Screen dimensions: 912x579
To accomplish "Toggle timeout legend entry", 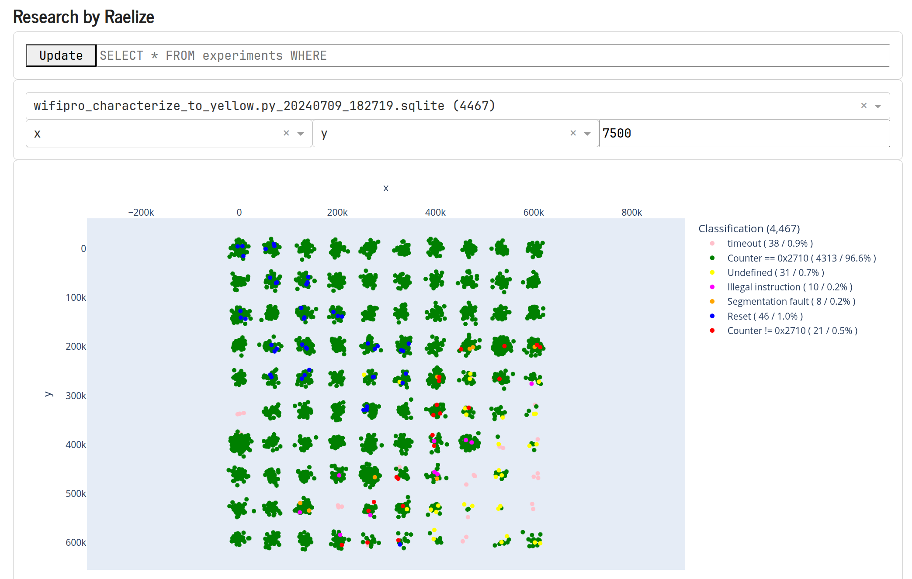I will [x=770, y=243].
